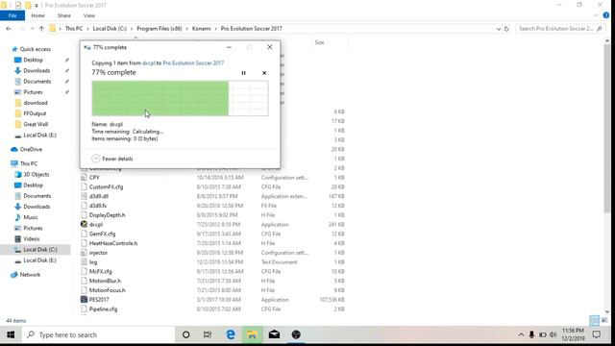The image size is (615, 346).
Task: Cancel the copy with the X next to pause
Action: pos(264,73)
